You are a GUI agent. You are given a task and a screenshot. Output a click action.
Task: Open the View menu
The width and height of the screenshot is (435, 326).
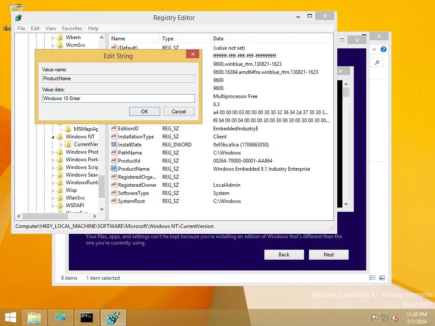coord(51,28)
